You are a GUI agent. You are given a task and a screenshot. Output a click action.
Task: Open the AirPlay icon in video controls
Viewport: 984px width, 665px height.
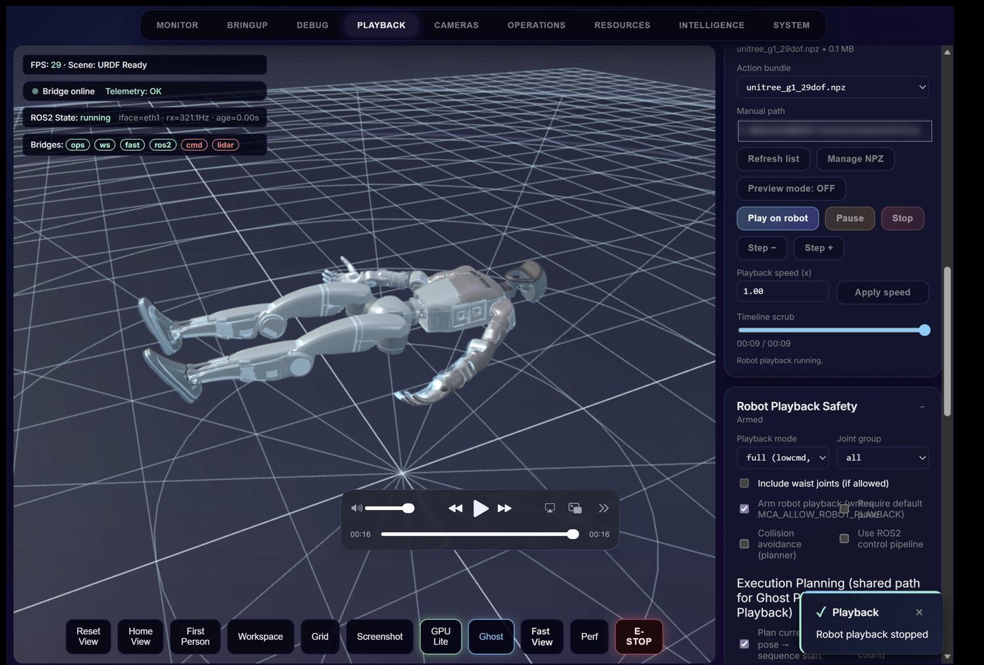[x=550, y=508]
